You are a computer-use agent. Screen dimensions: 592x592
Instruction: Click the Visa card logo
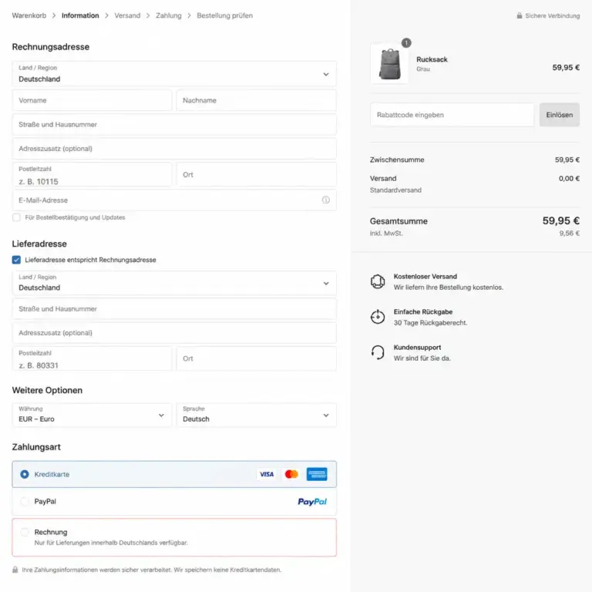pos(267,474)
